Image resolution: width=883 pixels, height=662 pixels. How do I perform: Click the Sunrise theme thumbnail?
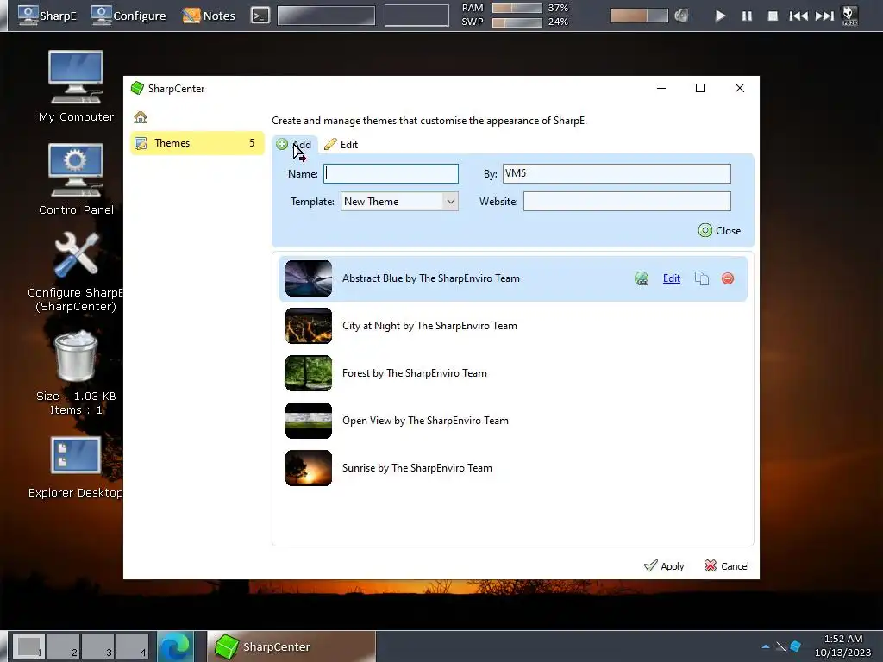(x=309, y=468)
